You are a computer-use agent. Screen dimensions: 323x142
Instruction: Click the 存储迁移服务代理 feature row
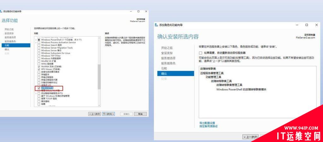pyautogui.click(x=49, y=80)
